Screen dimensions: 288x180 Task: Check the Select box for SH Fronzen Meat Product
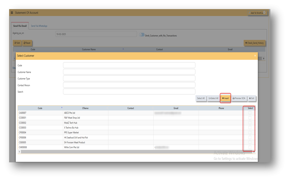point(250,142)
